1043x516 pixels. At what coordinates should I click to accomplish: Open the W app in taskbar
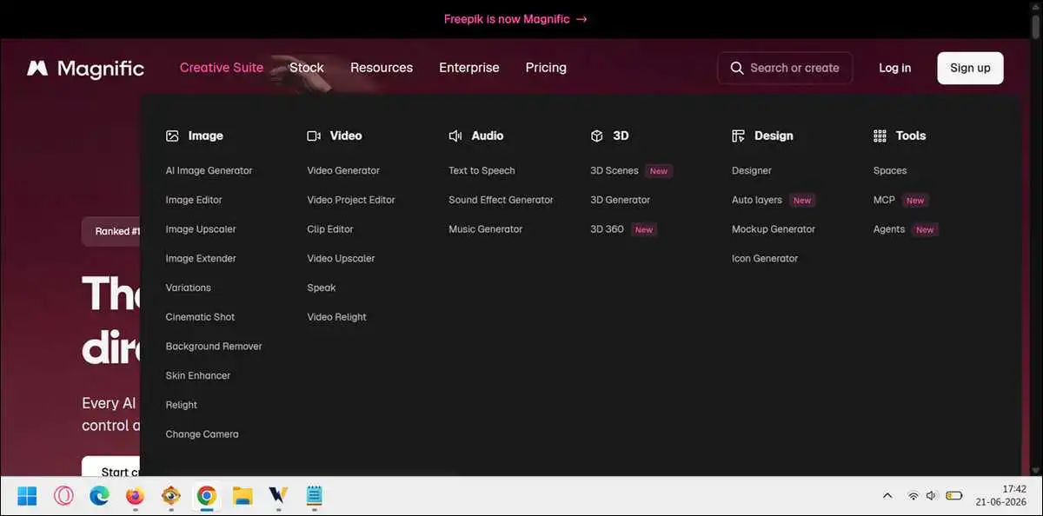pyautogui.click(x=278, y=496)
